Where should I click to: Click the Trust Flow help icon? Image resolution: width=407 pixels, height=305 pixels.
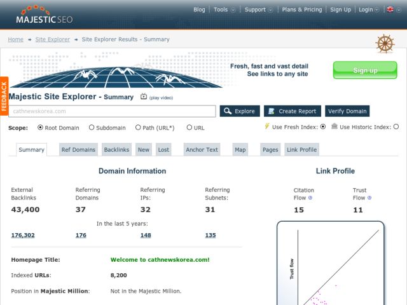[x=369, y=198]
